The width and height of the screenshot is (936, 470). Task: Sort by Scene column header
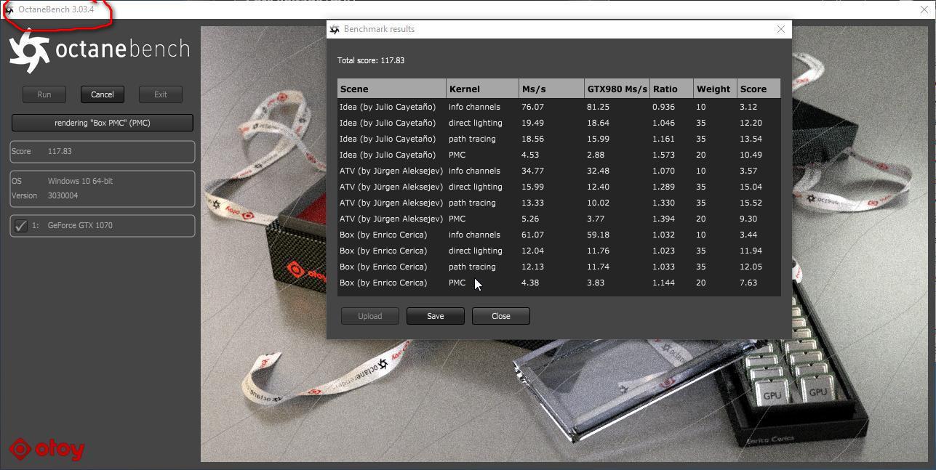tap(392, 89)
